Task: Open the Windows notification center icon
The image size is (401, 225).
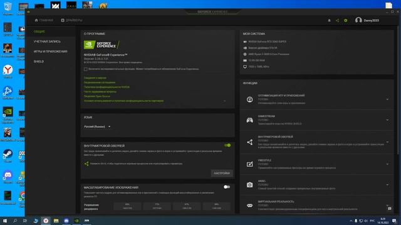Action: pos(394,221)
